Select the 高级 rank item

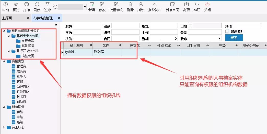(x=20, y=122)
